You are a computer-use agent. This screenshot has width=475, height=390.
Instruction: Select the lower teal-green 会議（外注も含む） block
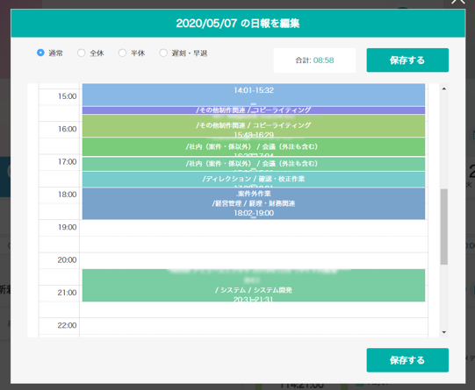tap(254, 164)
